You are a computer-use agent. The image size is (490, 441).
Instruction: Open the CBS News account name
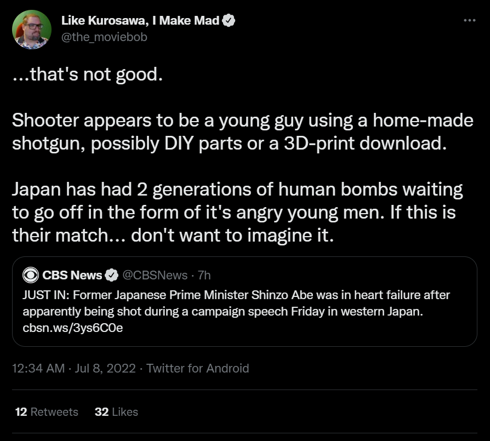coord(72,274)
